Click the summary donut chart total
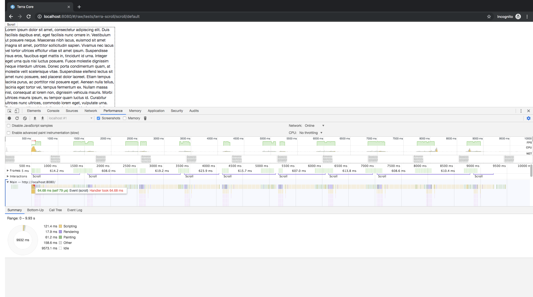Image resolution: width=533 pixels, height=297 pixels. pos(23,240)
